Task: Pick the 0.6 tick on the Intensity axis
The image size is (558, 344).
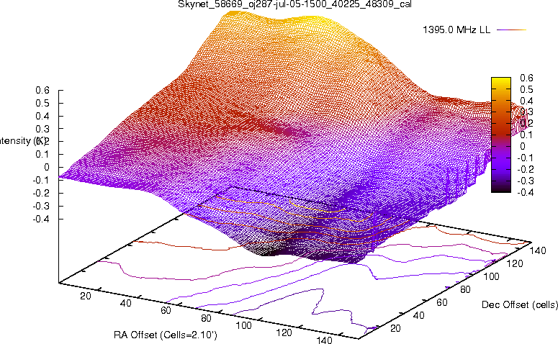Action: pyautogui.click(x=42, y=90)
